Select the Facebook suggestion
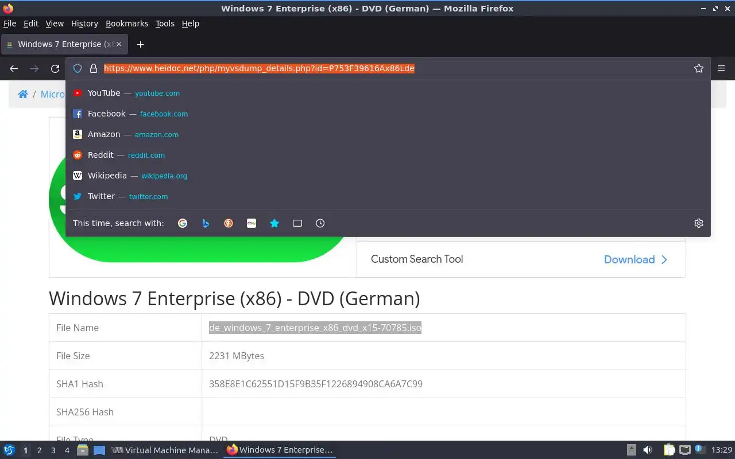The image size is (735, 459). (388, 114)
